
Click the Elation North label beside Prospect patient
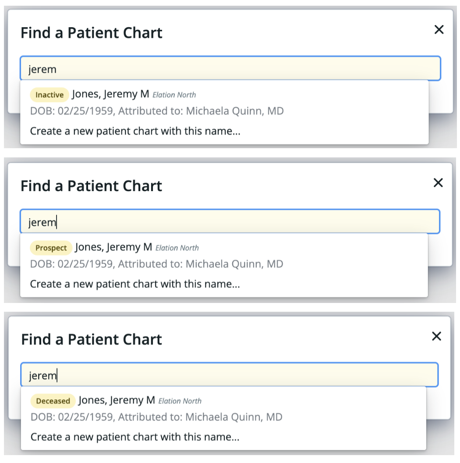tap(177, 248)
